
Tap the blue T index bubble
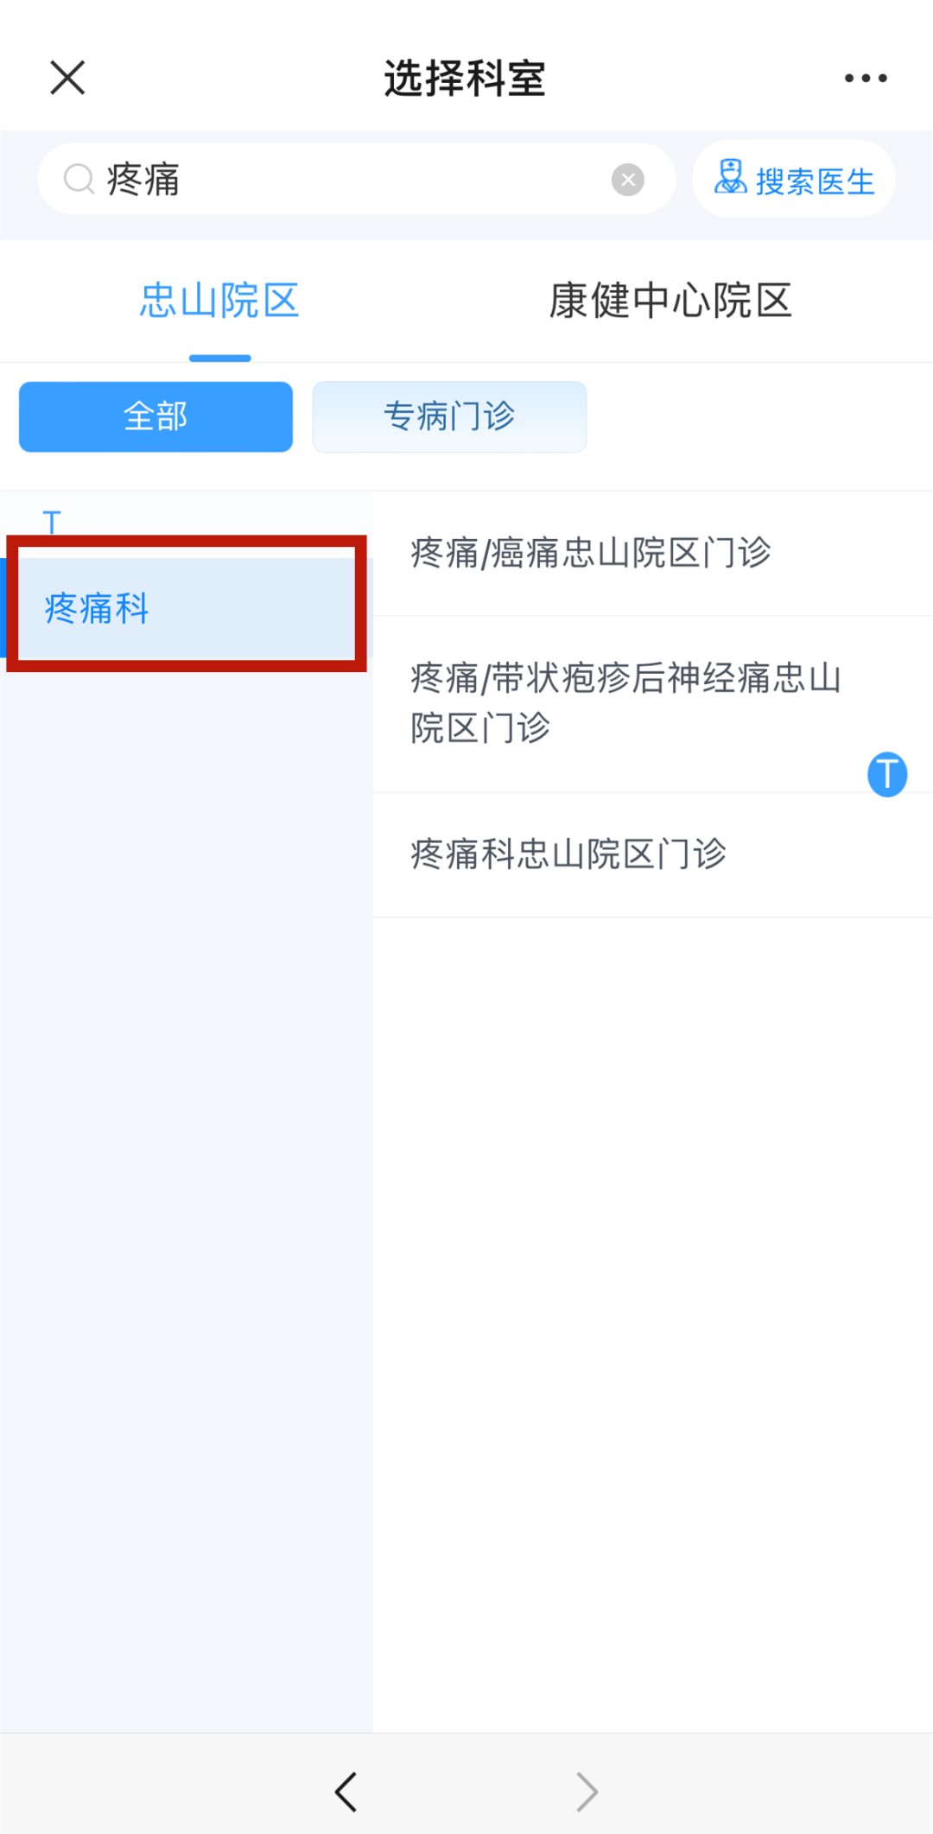coord(887,774)
